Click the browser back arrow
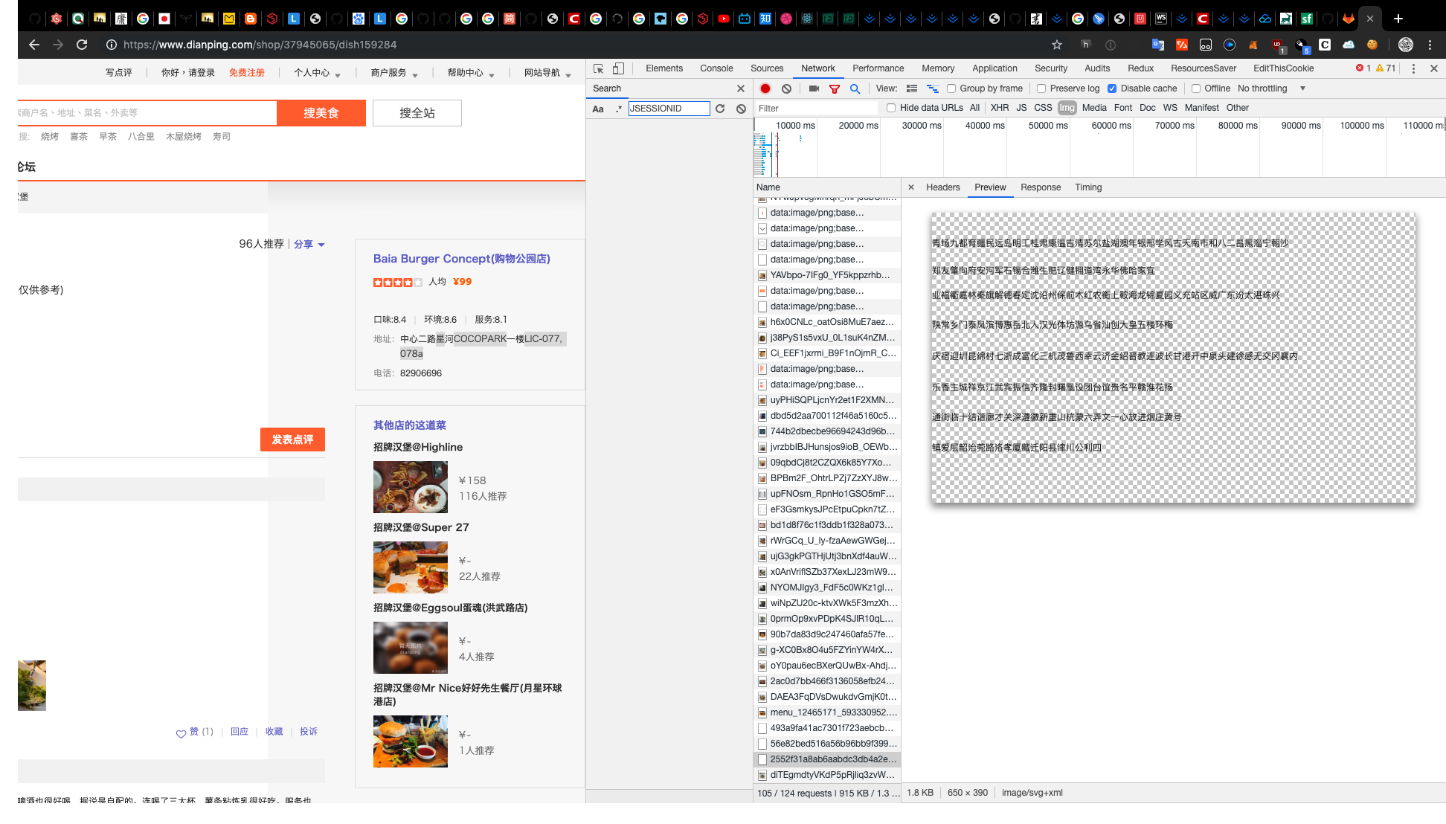This screenshot has height=824, width=1446. (x=34, y=45)
